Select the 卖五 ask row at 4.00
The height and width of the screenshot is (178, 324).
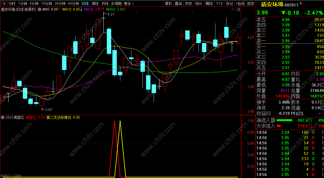(x=290, y=20)
